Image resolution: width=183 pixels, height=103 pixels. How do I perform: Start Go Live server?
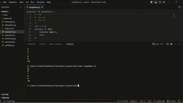click(171, 101)
